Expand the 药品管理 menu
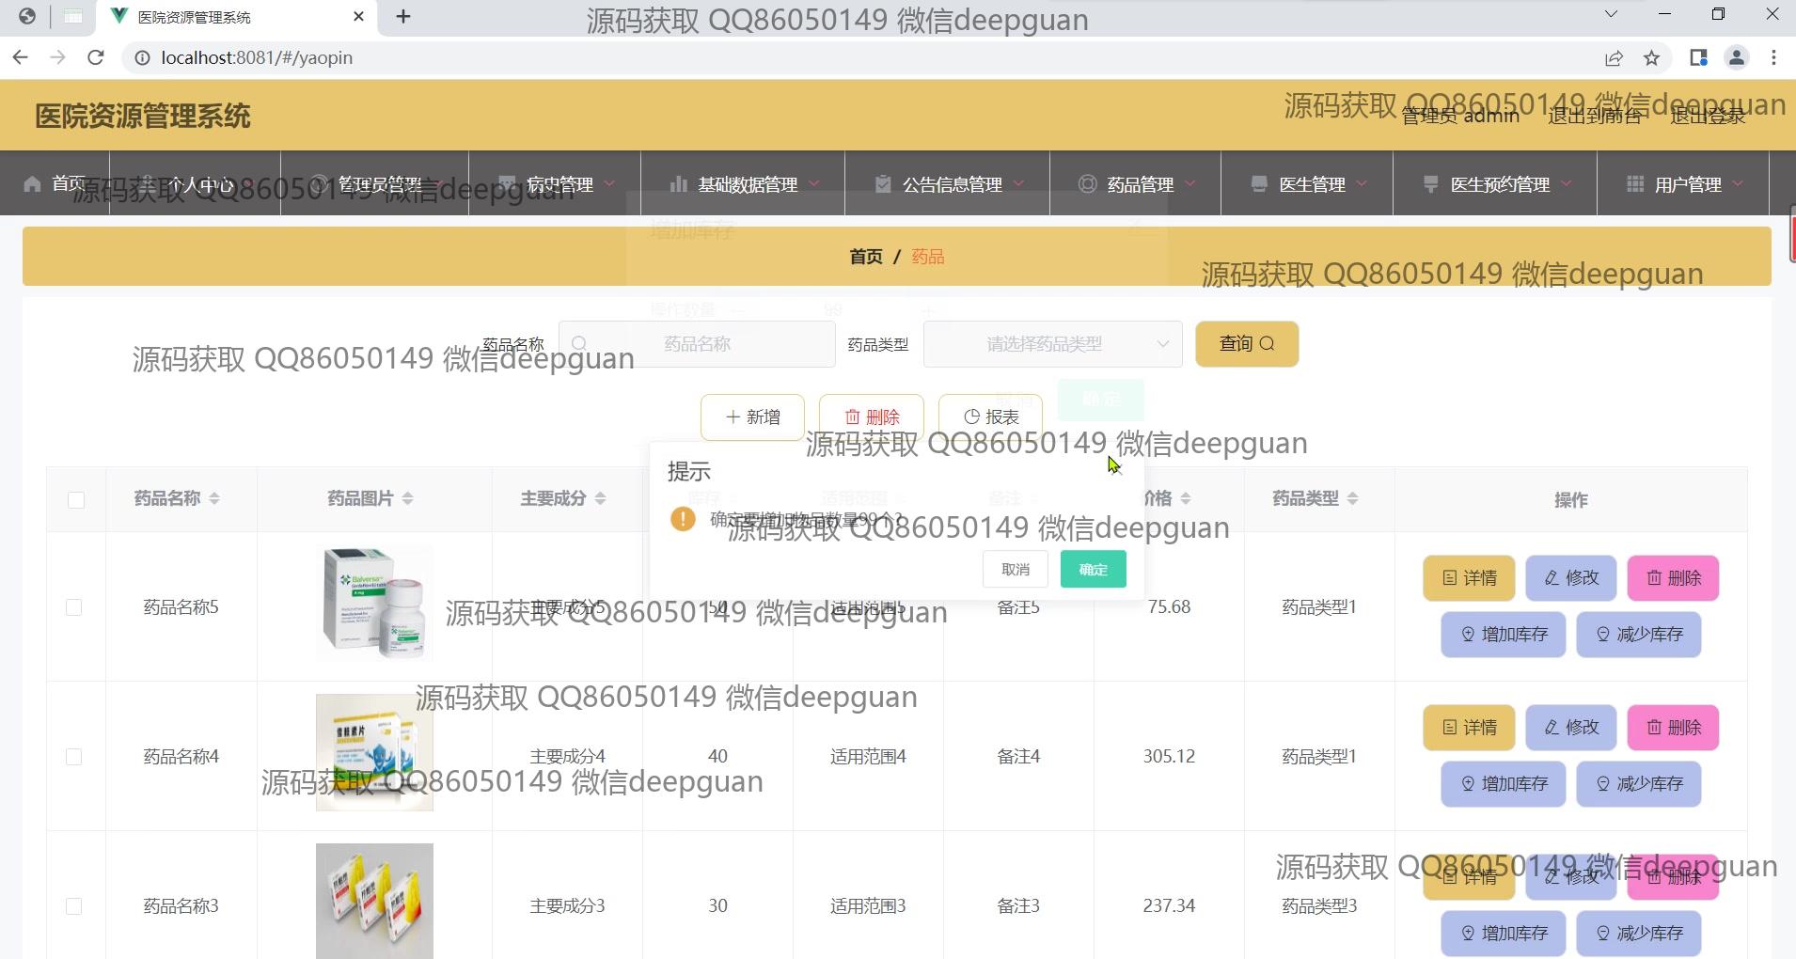 coord(1136,184)
